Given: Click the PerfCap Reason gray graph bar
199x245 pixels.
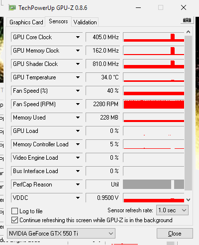Looking at the screenshot, I should pyautogui.click(x=153, y=184).
